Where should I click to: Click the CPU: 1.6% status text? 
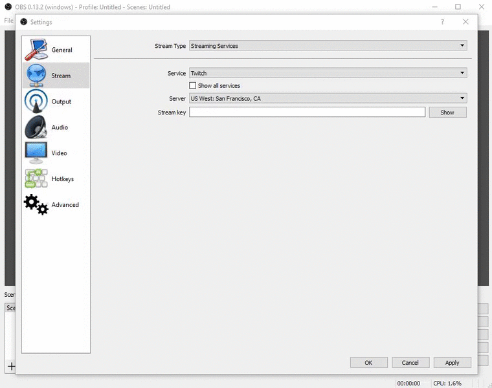(x=447, y=383)
